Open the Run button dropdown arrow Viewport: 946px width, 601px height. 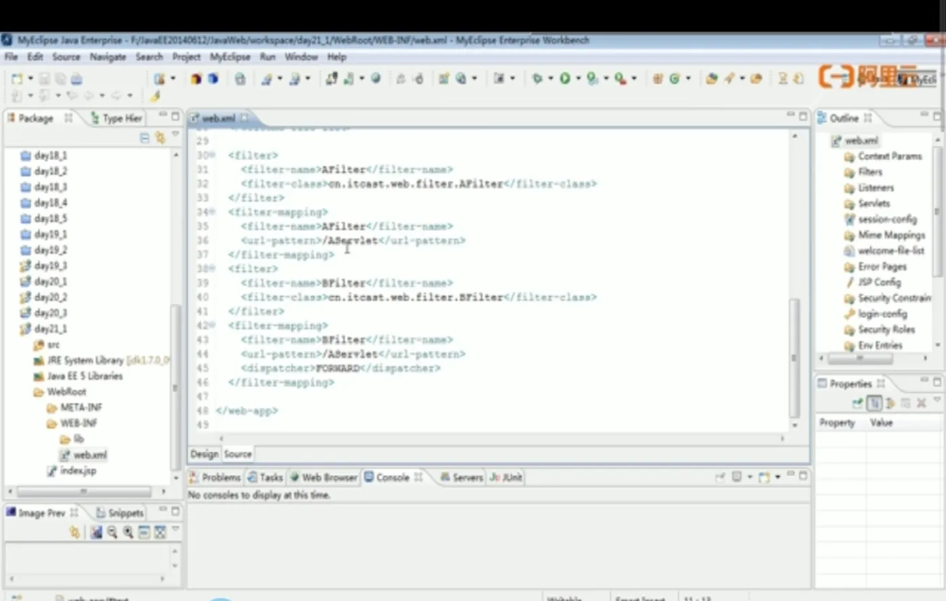pos(578,79)
